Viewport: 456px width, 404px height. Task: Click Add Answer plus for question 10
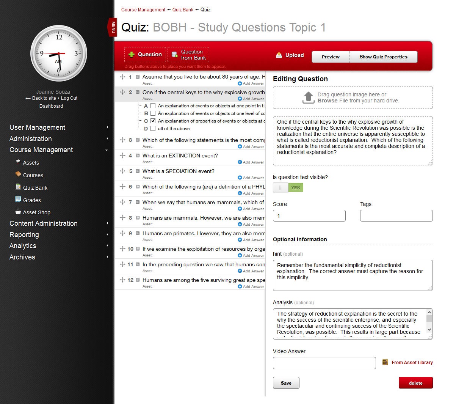[x=240, y=256]
